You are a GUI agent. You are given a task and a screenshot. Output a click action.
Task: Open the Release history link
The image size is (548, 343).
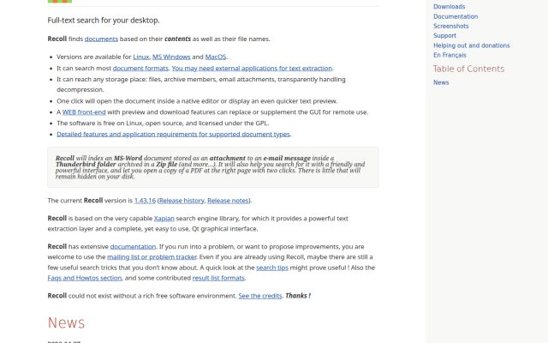coord(182,201)
